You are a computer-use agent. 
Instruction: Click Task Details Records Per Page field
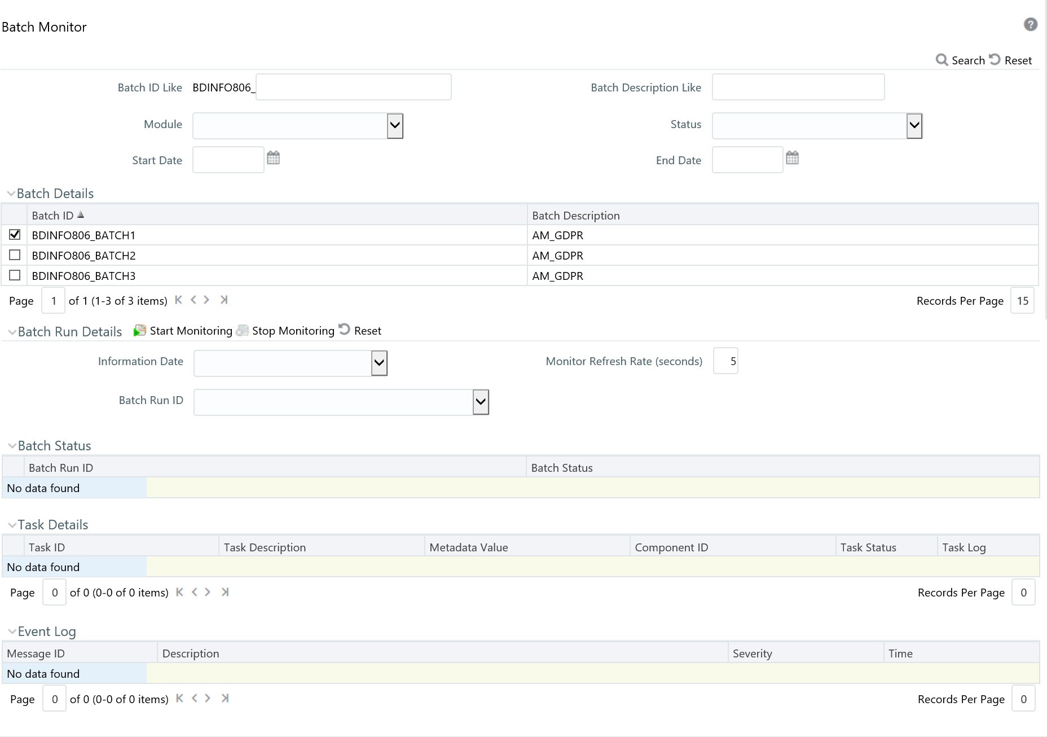coord(1023,593)
